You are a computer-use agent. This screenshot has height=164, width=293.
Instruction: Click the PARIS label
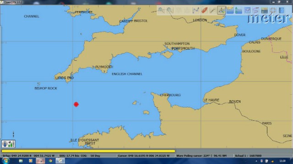[267, 123]
